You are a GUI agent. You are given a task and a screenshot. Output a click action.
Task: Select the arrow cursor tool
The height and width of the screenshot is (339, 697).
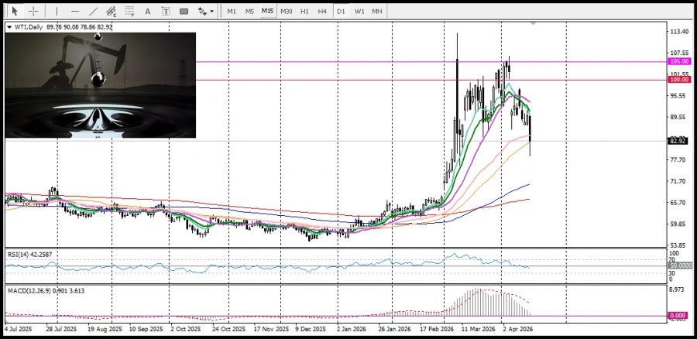click(x=14, y=11)
